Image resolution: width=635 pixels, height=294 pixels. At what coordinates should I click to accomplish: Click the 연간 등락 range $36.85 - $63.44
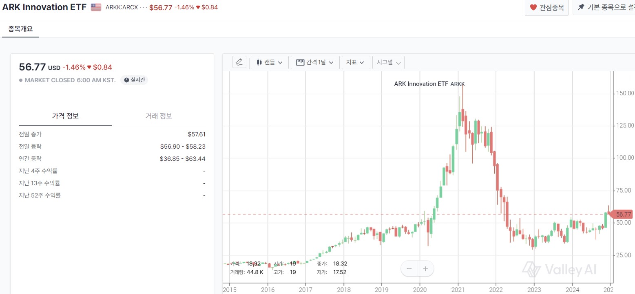pyautogui.click(x=183, y=158)
